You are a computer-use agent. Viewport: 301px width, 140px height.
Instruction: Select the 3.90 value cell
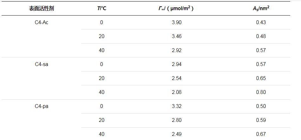coord(176,23)
